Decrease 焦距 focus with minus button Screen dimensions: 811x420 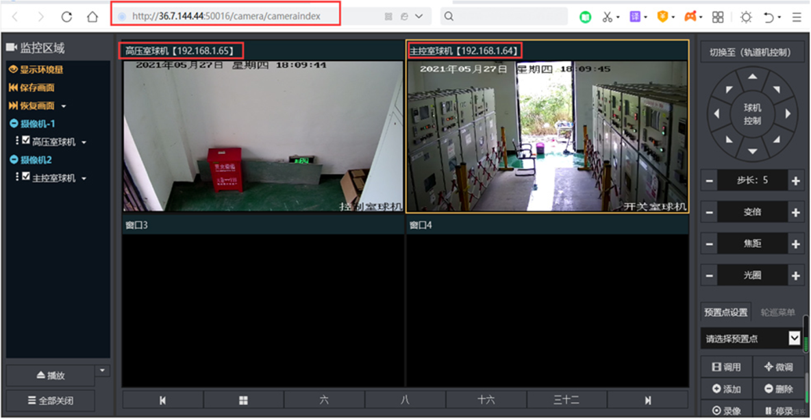pyautogui.click(x=709, y=244)
